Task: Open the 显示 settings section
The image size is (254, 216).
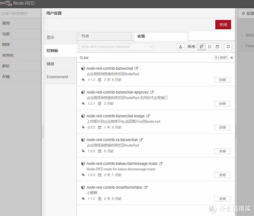Action: pyautogui.click(x=60, y=37)
